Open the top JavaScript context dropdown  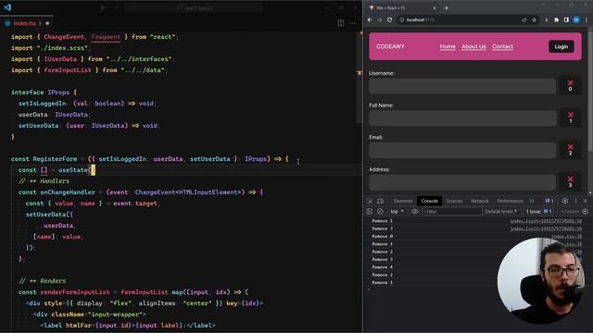(397, 212)
